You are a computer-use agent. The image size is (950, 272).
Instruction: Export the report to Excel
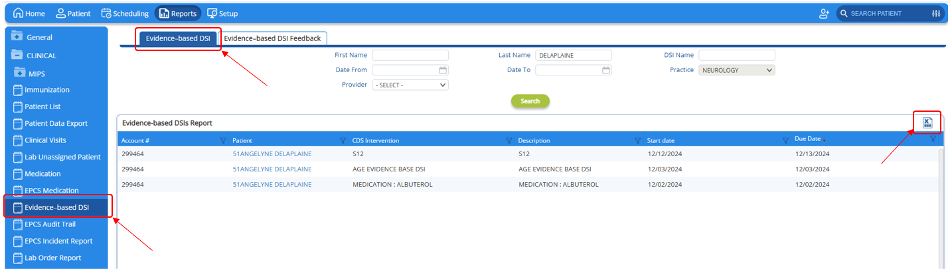927,122
